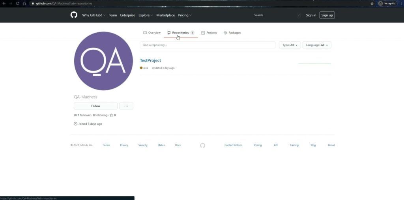The height and width of the screenshot is (200, 404).
Task: Switch to the Packages tab
Action: (232, 33)
